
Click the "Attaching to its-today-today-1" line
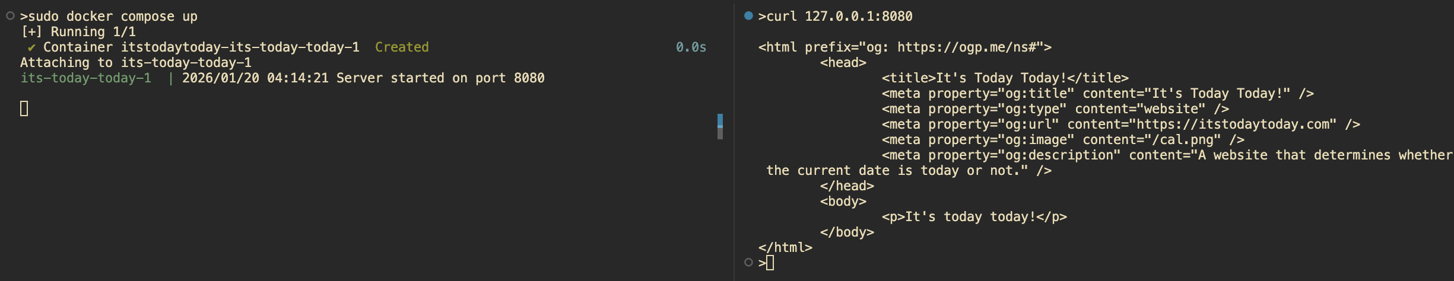click(x=136, y=63)
